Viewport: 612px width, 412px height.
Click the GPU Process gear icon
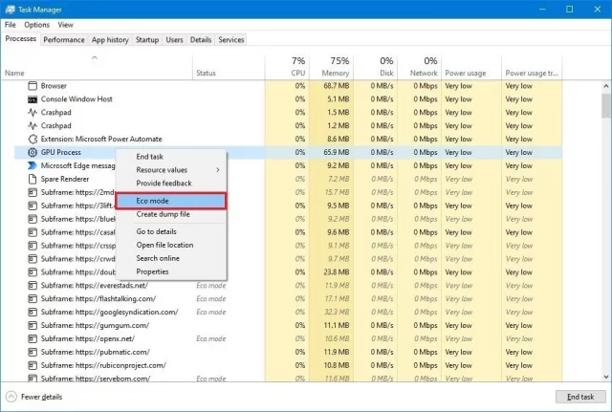(x=33, y=152)
